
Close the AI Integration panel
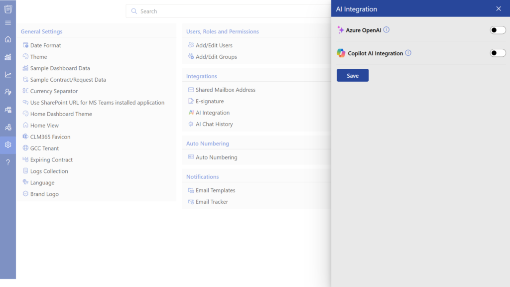[x=499, y=8]
